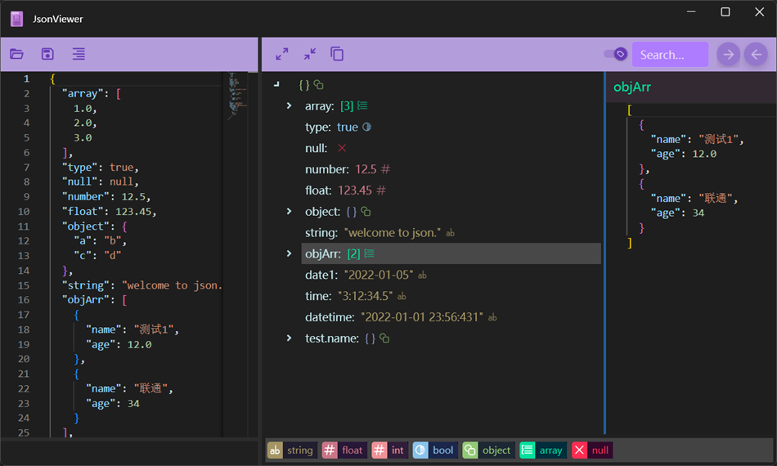Click the red null X icon
The image size is (777, 466).
pyautogui.click(x=342, y=148)
